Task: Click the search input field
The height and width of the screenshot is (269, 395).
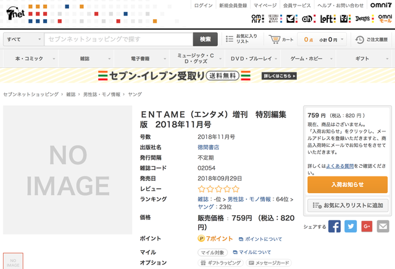Action: (x=118, y=39)
